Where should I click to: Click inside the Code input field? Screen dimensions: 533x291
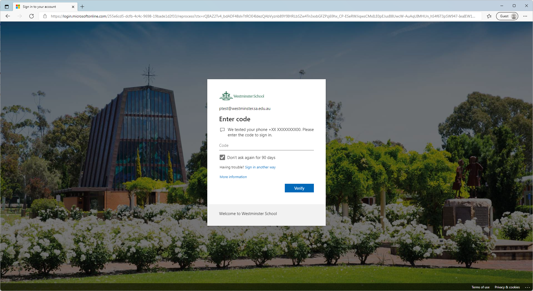(x=266, y=145)
